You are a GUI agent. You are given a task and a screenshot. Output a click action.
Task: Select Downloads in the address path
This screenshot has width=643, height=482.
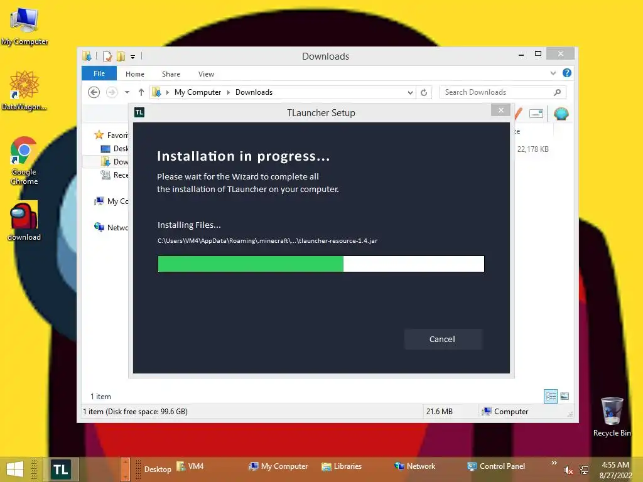click(254, 92)
